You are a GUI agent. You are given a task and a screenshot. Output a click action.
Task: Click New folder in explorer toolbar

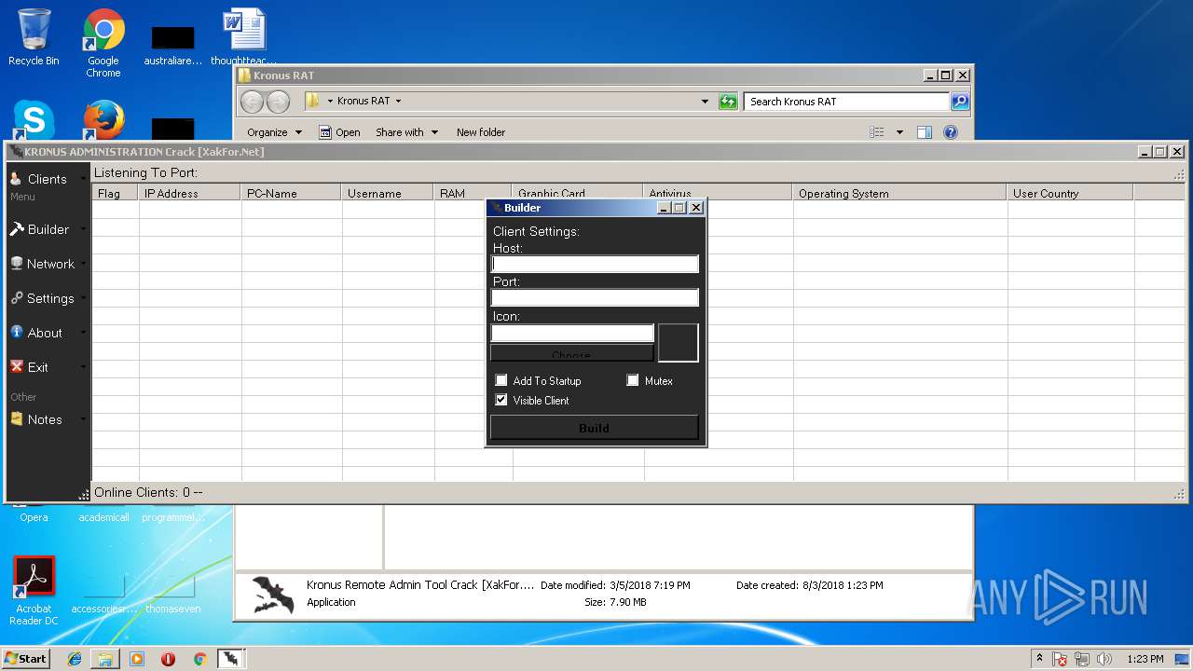click(481, 132)
